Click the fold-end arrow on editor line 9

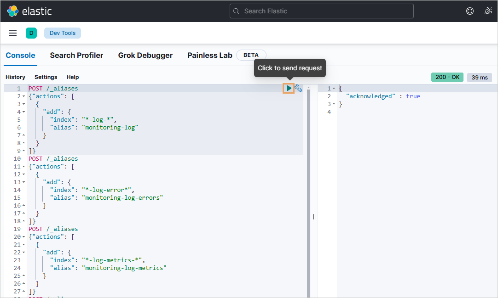pos(24,151)
